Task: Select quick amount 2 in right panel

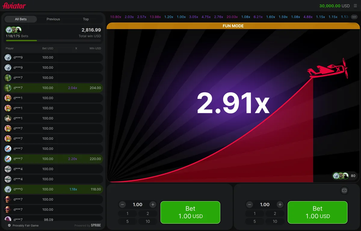Action: coord(275,214)
